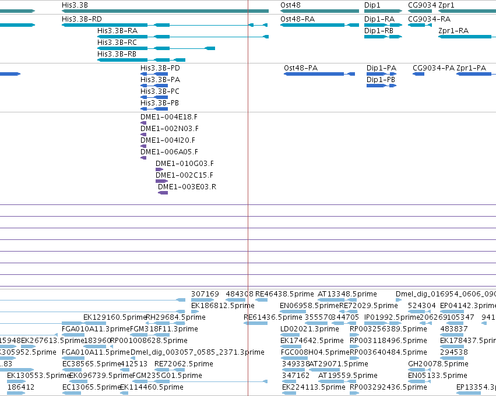
Task: Select the Ost48-PA protein feature
Action: (319, 74)
